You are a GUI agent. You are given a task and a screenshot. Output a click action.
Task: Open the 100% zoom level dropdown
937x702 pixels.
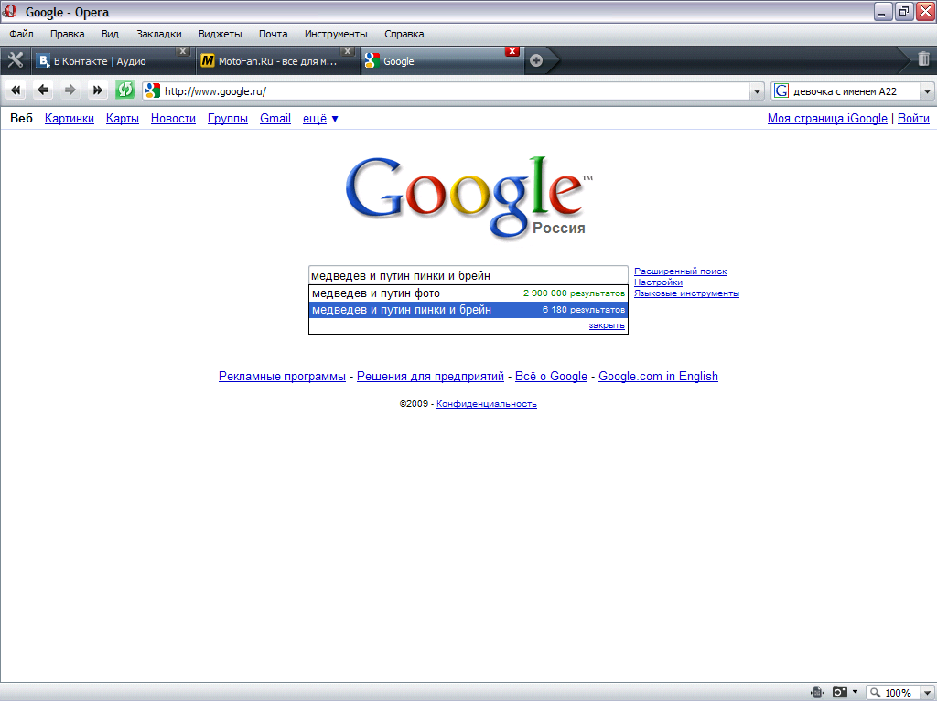(x=928, y=693)
